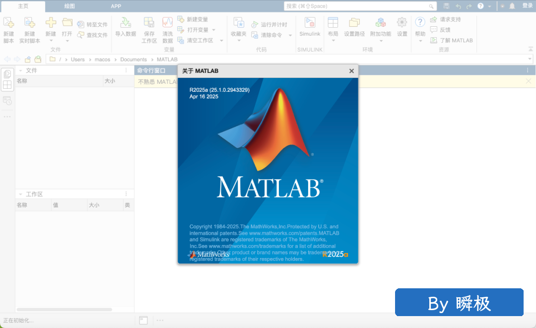
Task: Click the 新建脚本 (New Script) icon
Action: tap(8, 23)
